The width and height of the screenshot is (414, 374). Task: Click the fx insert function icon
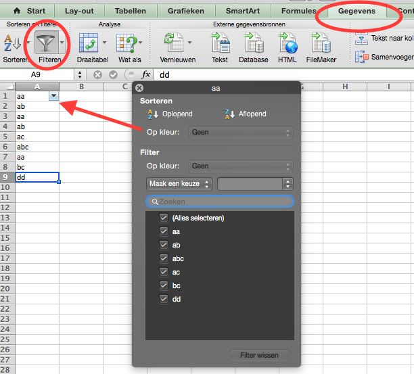click(145, 74)
